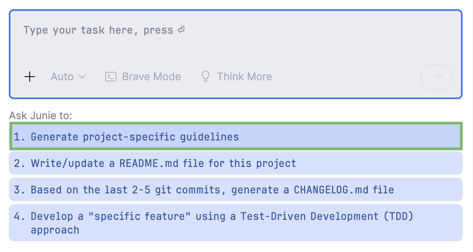Click the Brave Mode label
The width and height of the screenshot is (473, 252).
point(151,76)
